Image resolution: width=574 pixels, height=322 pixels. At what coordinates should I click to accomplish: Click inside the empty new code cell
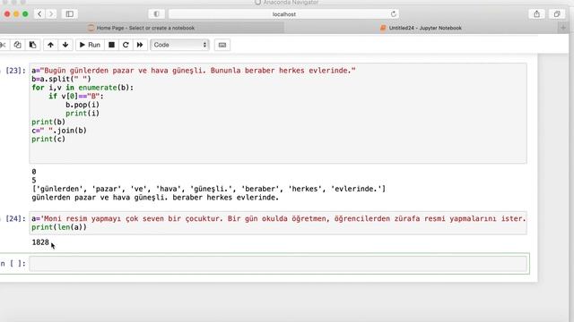point(278,264)
